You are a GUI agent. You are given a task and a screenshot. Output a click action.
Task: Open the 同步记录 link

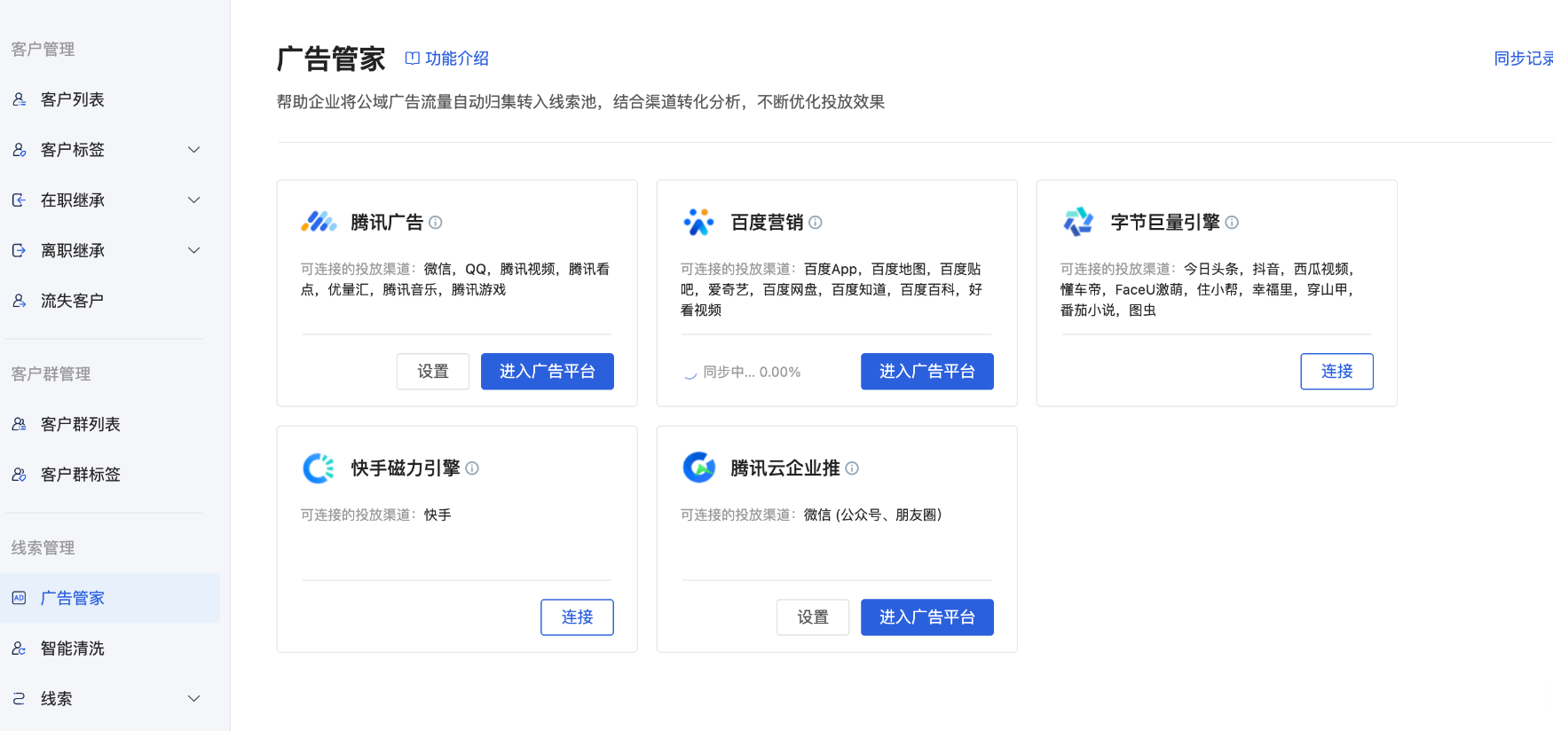pos(1524,59)
